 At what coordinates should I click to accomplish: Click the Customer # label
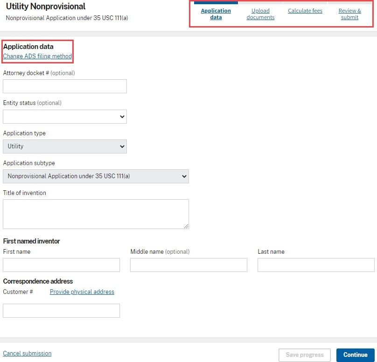click(18, 292)
